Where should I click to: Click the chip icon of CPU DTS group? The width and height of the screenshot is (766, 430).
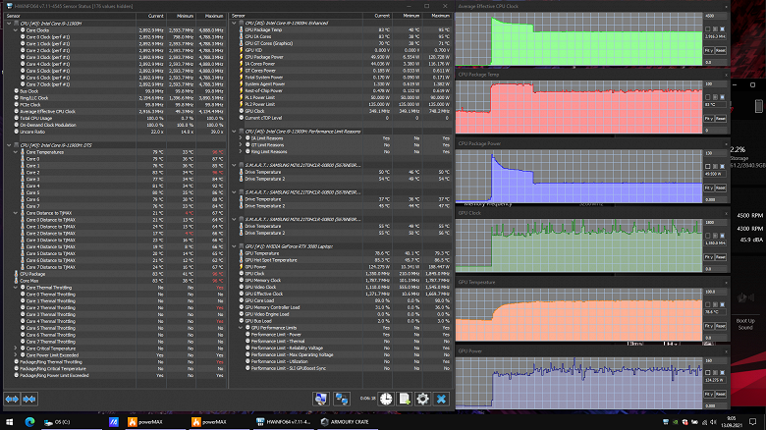[x=16, y=145]
